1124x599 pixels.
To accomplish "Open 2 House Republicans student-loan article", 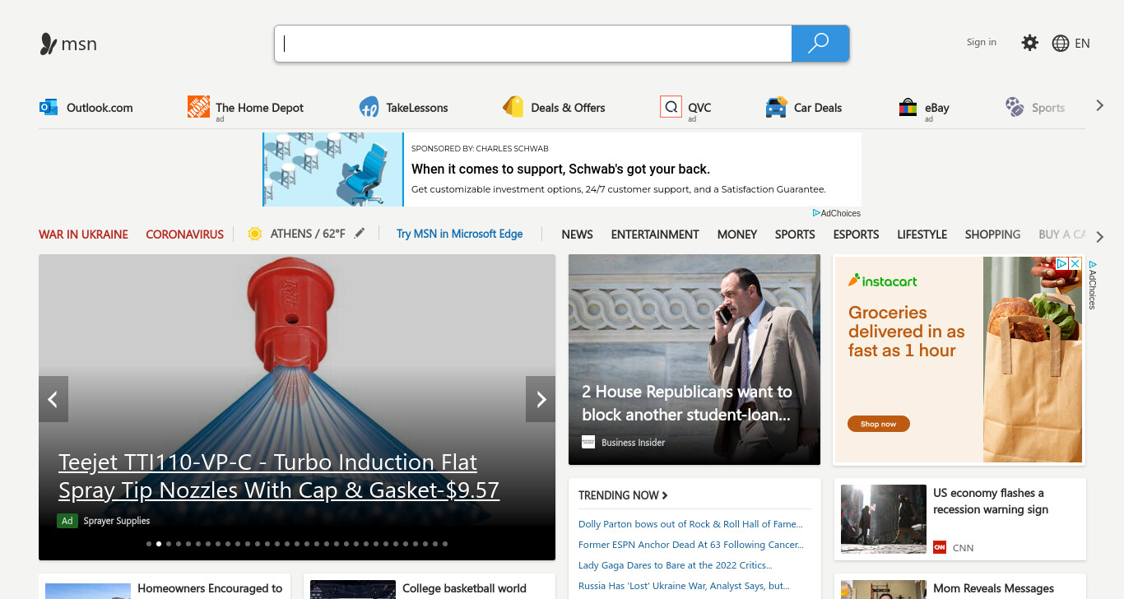I will click(x=686, y=403).
